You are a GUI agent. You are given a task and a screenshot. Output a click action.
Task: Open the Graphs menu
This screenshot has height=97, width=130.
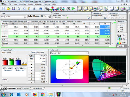coord(30,4)
